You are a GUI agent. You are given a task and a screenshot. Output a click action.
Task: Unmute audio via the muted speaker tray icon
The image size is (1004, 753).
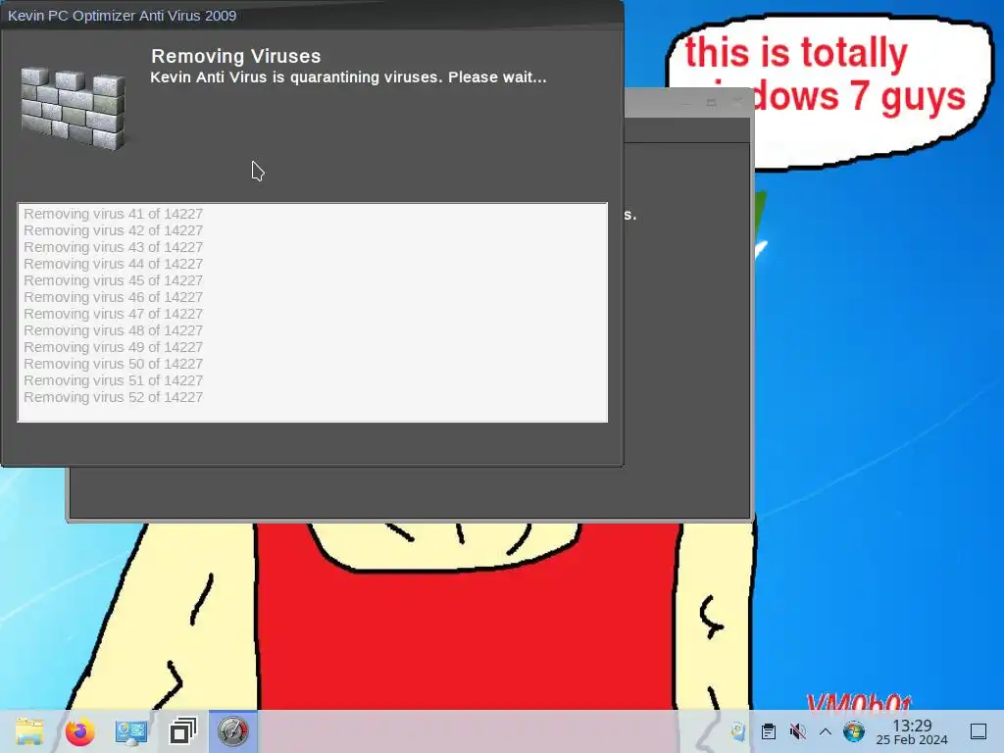pos(797,731)
